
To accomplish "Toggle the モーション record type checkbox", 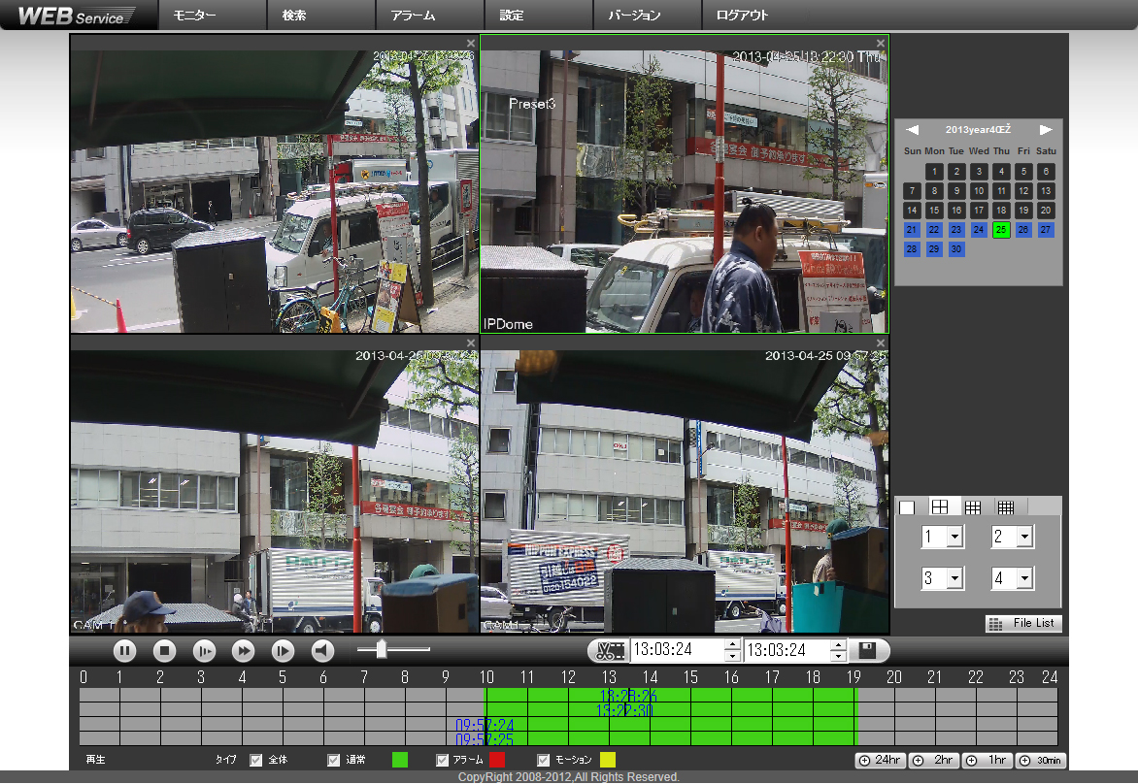I will (544, 760).
